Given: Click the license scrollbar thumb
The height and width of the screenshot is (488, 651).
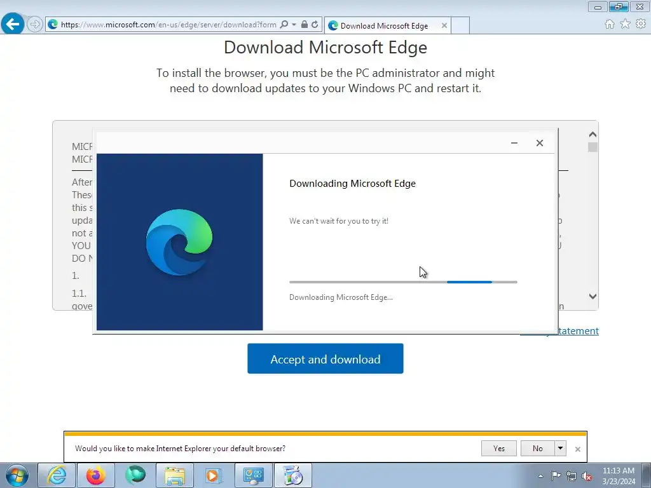Looking at the screenshot, I should point(593,147).
